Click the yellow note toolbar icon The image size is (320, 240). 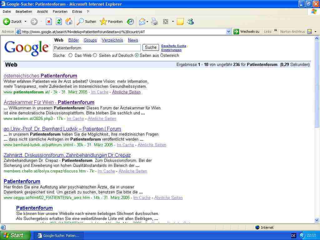180,22
